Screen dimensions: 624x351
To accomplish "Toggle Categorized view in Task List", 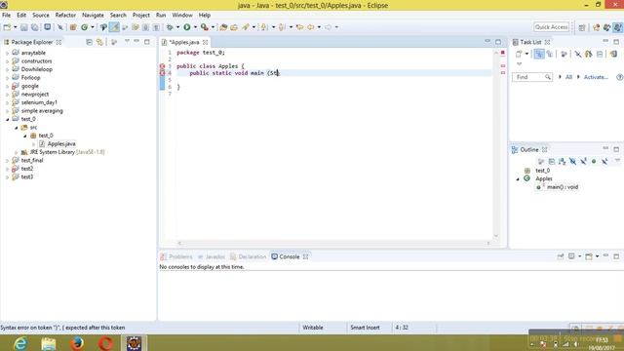I will click(539, 54).
